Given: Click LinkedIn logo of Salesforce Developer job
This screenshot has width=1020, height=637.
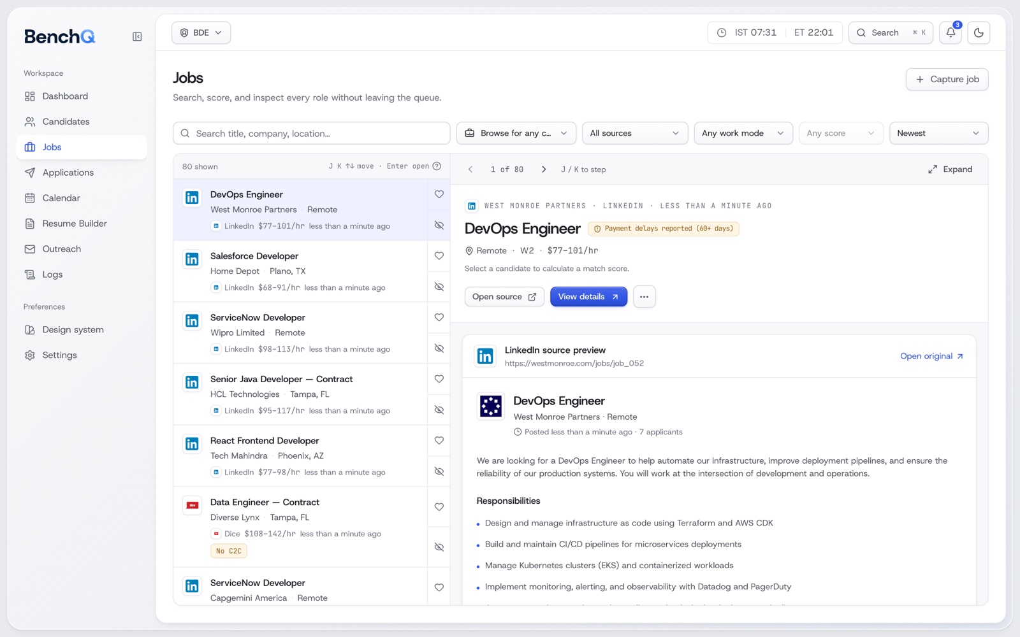Looking at the screenshot, I should [192, 259].
